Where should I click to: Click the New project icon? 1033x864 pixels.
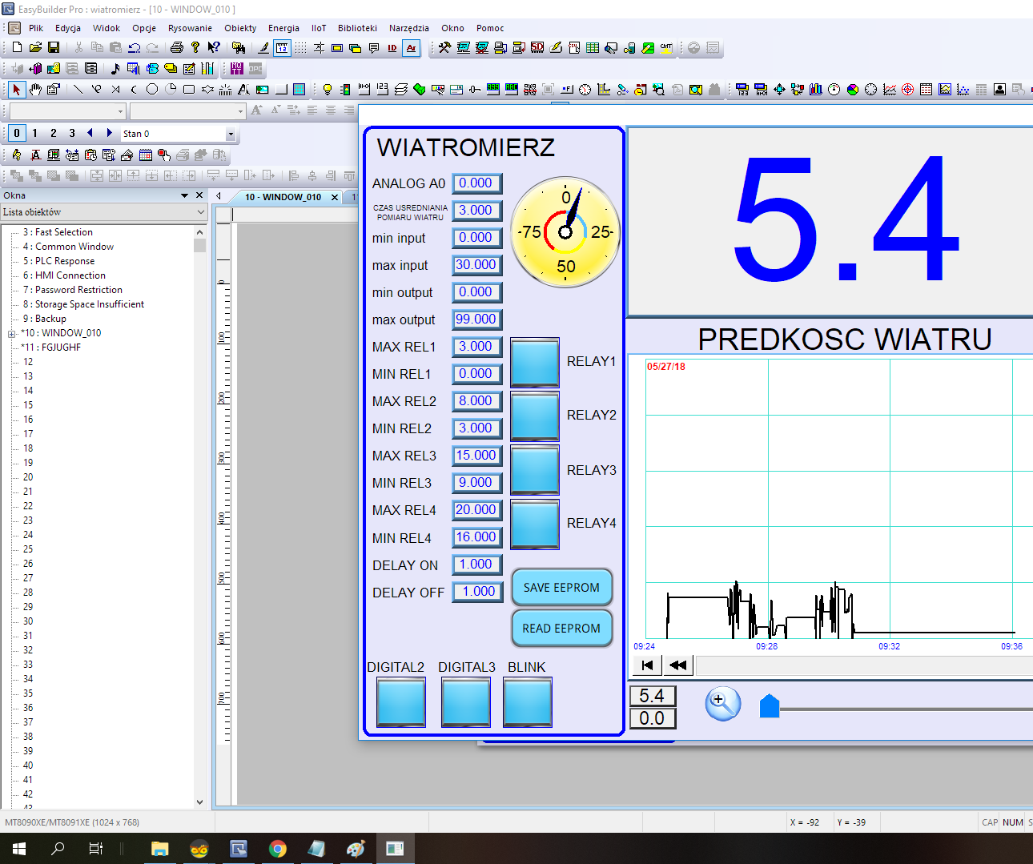pyautogui.click(x=17, y=47)
